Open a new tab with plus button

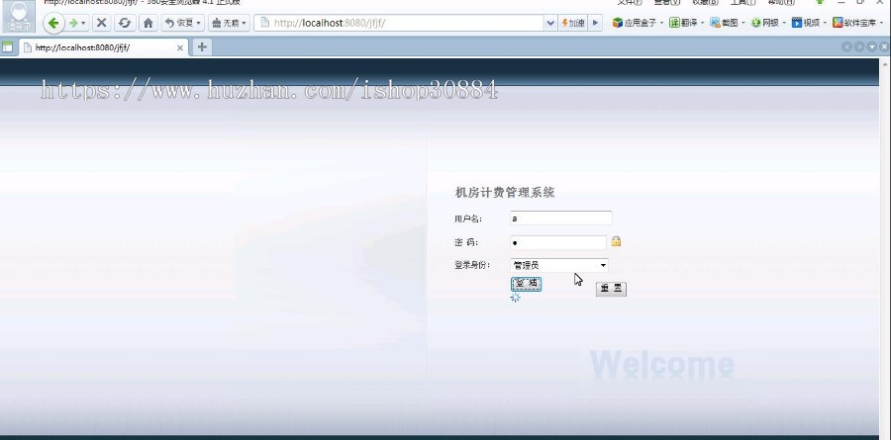coord(202,47)
